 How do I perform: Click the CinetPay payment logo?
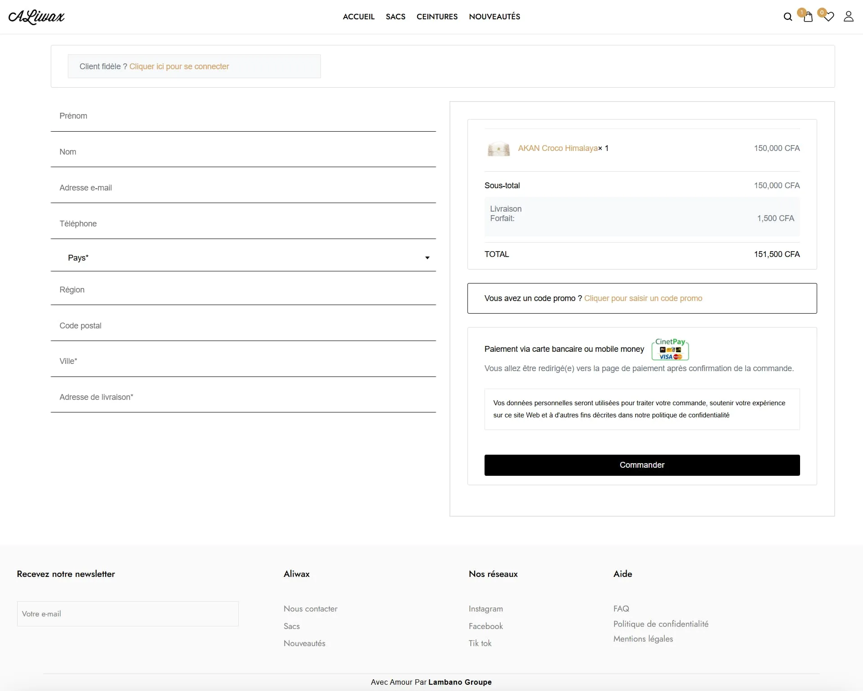pyautogui.click(x=670, y=349)
